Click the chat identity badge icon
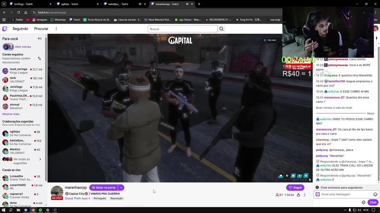The image size is (380, 213). click(x=318, y=194)
